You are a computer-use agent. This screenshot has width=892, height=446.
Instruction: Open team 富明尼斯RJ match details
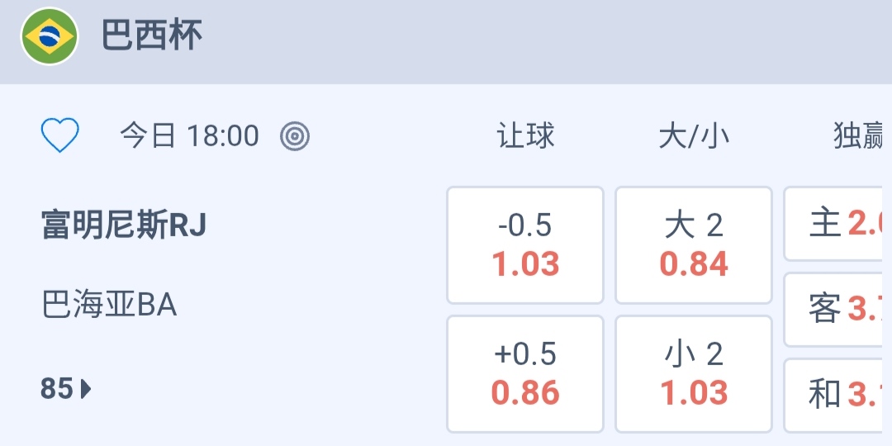pos(124,225)
